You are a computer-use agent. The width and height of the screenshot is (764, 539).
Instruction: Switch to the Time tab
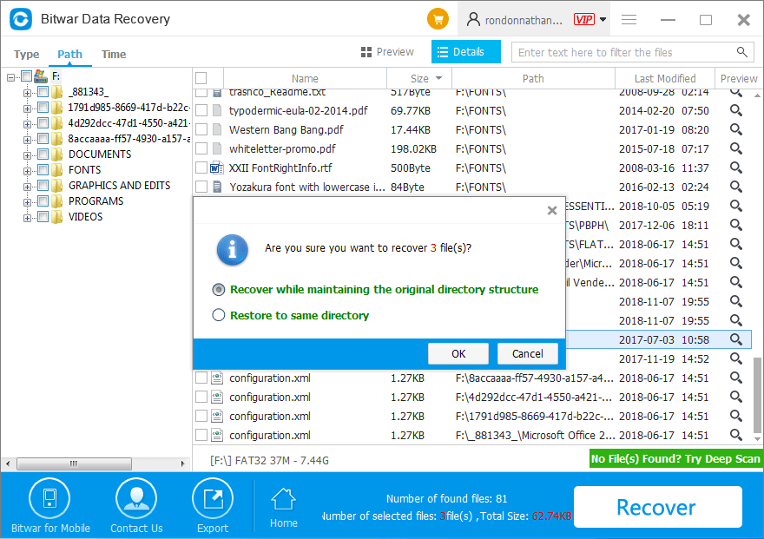(x=114, y=54)
